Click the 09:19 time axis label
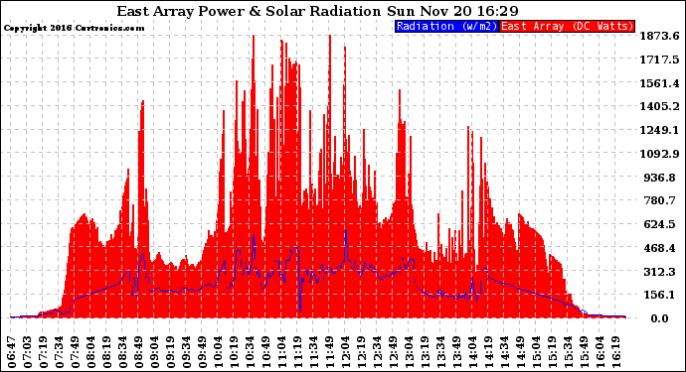686x372 pixels. point(171,352)
